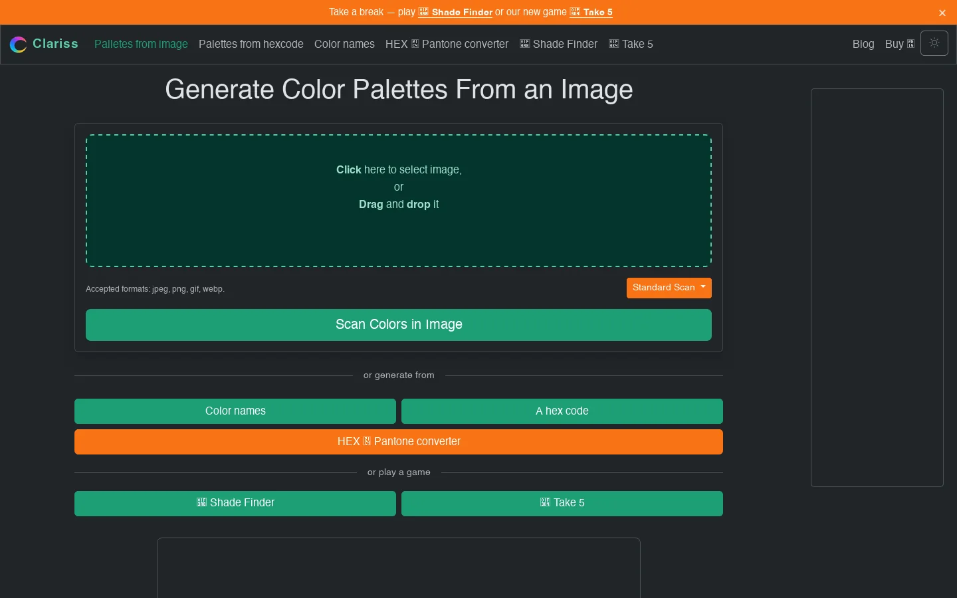Open the Standard Scan dropdown

click(669, 288)
